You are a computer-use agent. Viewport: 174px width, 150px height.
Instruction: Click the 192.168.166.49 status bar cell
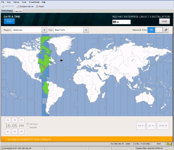click(x=117, y=144)
